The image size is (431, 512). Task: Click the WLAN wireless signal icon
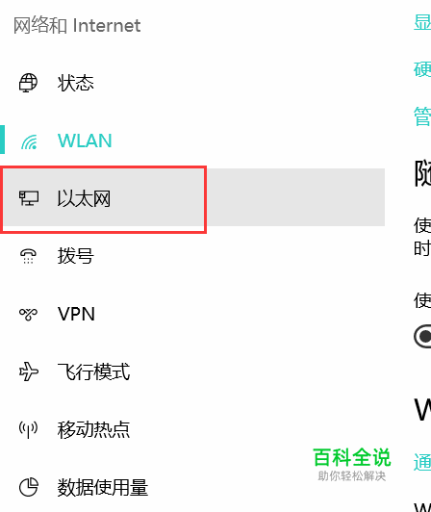(x=29, y=141)
